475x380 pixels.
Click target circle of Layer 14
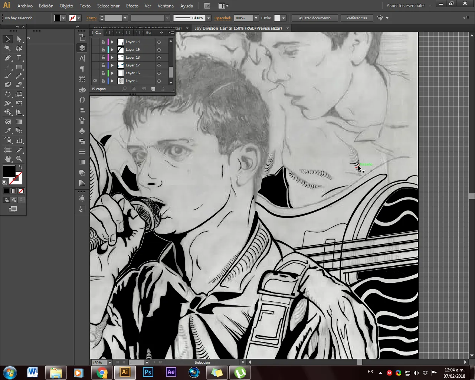pyautogui.click(x=159, y=42)
